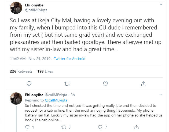169x132 pixels.
Task: Click the 11:42 AM Nov 21 timestamp
Action: point(30,59)
